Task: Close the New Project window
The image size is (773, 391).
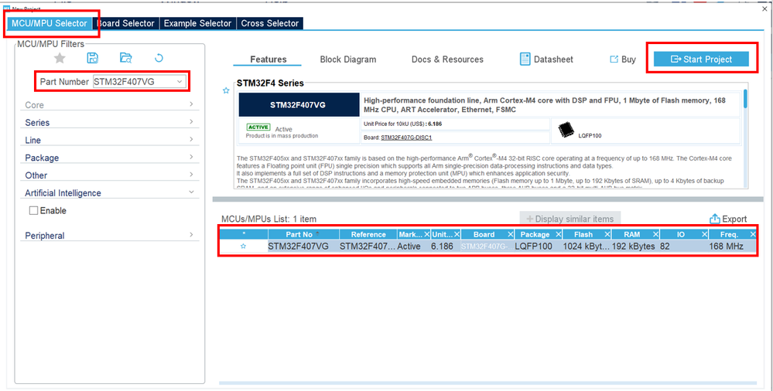Action: point(764,8)
